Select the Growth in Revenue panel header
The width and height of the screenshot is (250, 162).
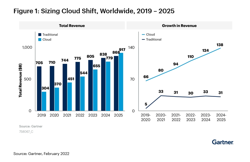click(x=179, y=25)
